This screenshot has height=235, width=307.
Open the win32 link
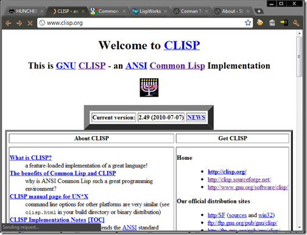(x=266, y=215)
